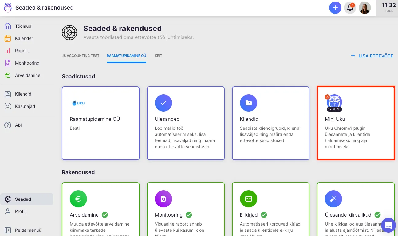Open the Raamatupidamine OÜ company card
The image size is (398, 236).
click(x=100, y=123)
